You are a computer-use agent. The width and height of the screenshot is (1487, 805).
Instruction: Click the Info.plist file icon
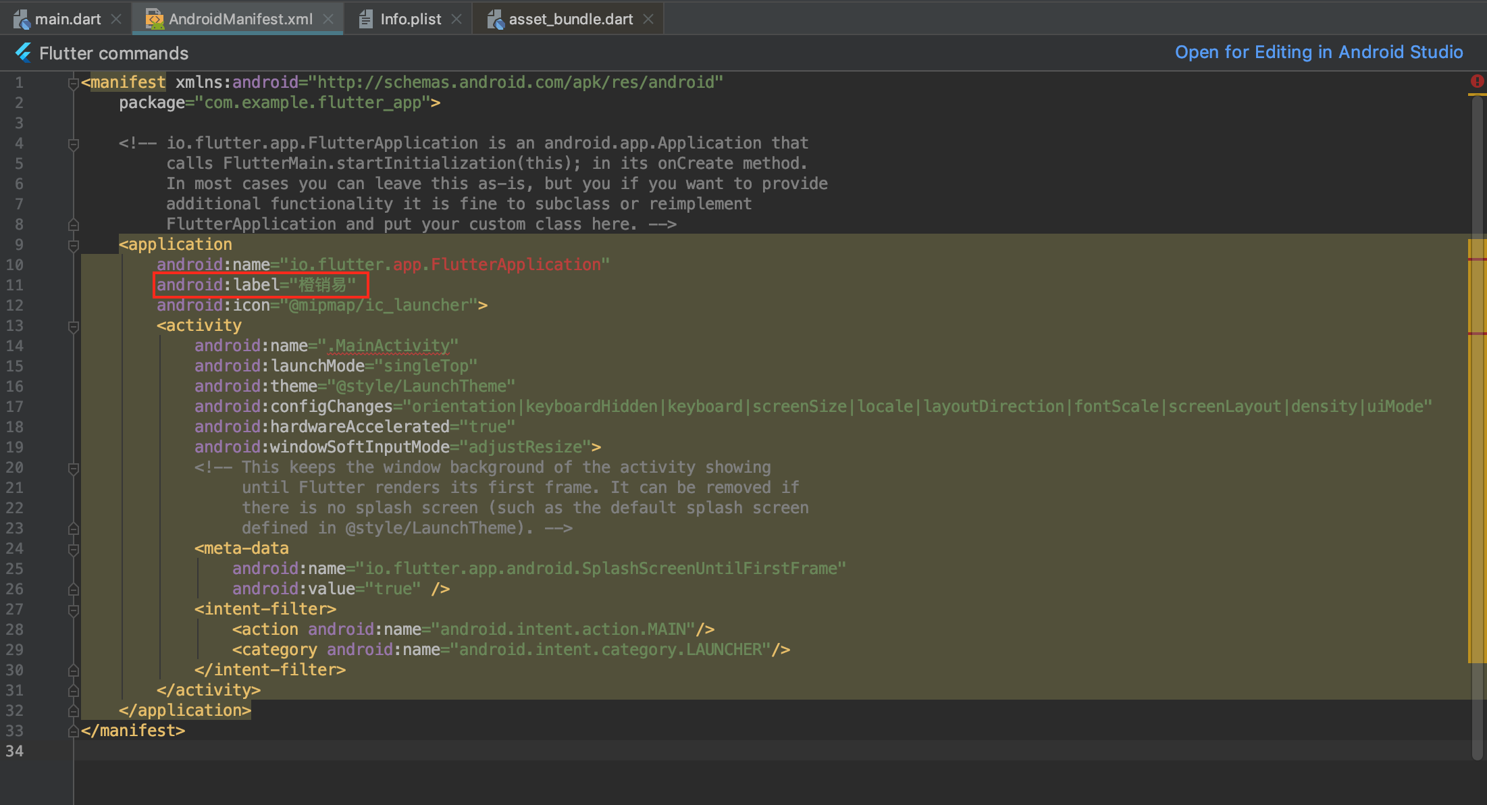pyautogui.click(x=365, y=20)
